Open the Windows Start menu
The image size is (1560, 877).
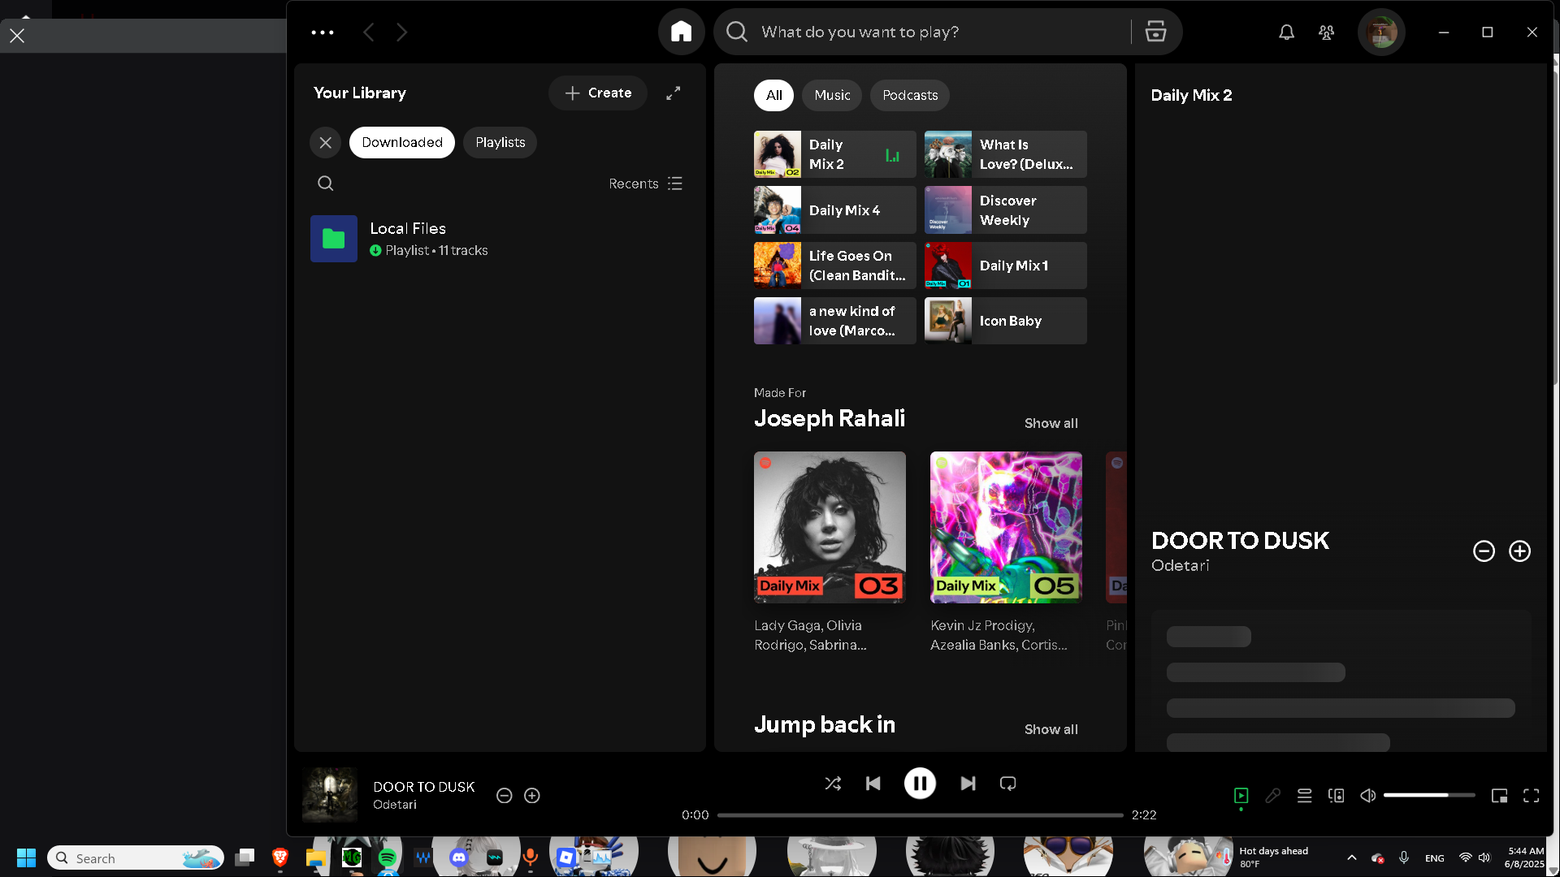[26, 858]
